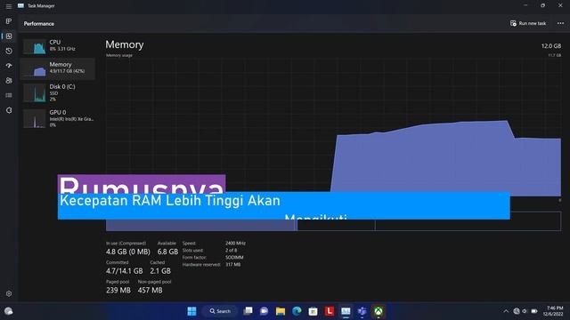Open the Details page icon
The height and width of the screenshot is (320, 570).
9,95
